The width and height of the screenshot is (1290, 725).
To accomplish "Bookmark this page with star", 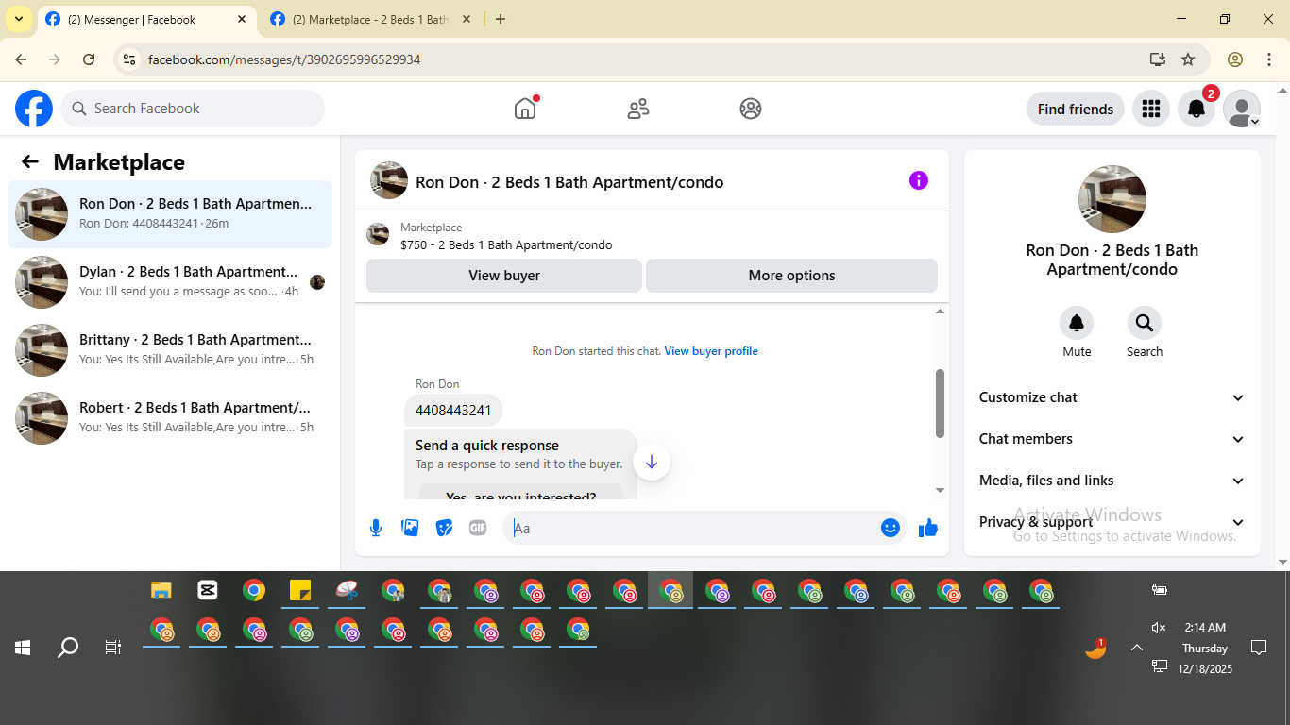I will click(x=1188, y=59).
